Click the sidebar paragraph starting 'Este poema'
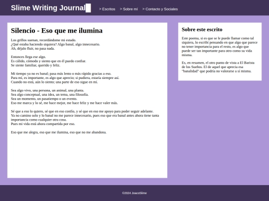This screenshot has height=201, width=269. (x=220, y=47)
